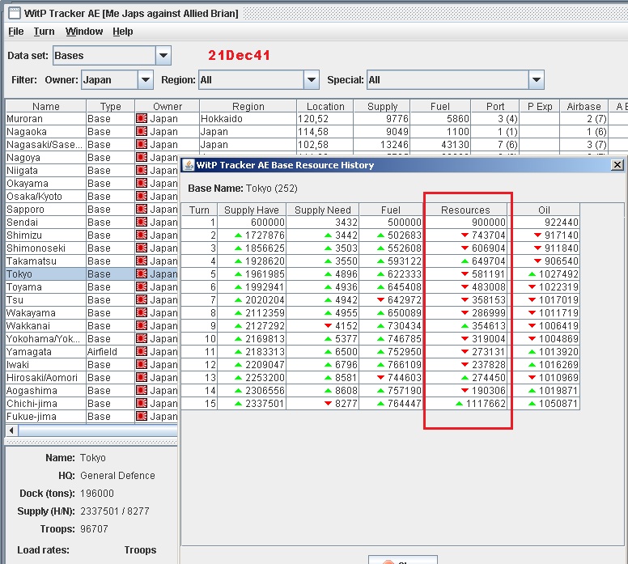
Task: Select the Wakayama base row
Action: 91,313
